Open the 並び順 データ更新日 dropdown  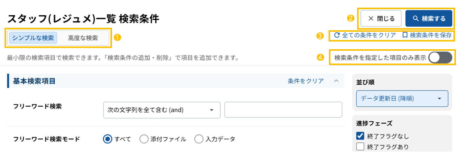pos(402,98)
